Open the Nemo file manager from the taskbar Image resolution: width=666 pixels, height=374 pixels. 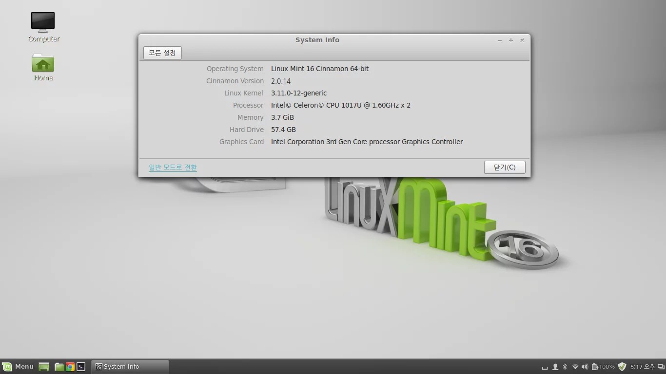click(59, 366)
